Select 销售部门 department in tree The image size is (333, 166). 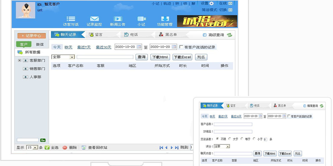click(x=37, y=68)
